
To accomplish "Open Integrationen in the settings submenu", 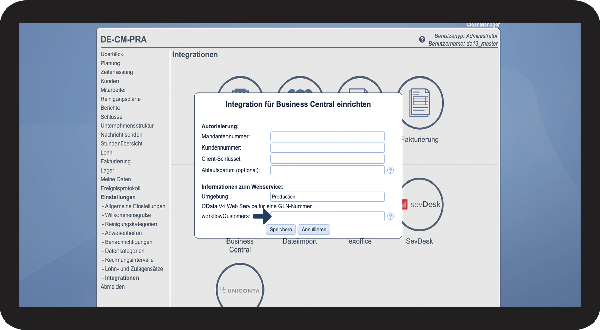I will coord(122,278).
